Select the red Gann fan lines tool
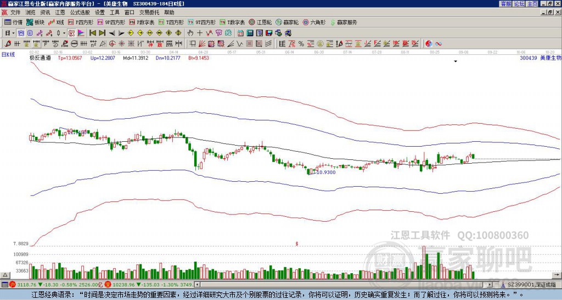This screenshot has height=300, width=562. [202, 44]
